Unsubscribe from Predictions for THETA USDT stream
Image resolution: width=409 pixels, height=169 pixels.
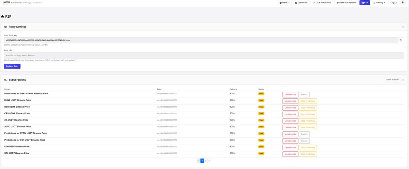pos(290,95)
